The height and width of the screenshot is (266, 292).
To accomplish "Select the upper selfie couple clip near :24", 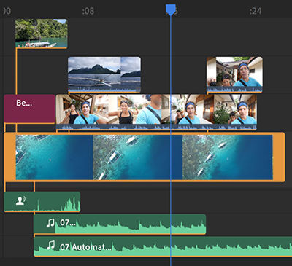I will click(x=234, y=74).
